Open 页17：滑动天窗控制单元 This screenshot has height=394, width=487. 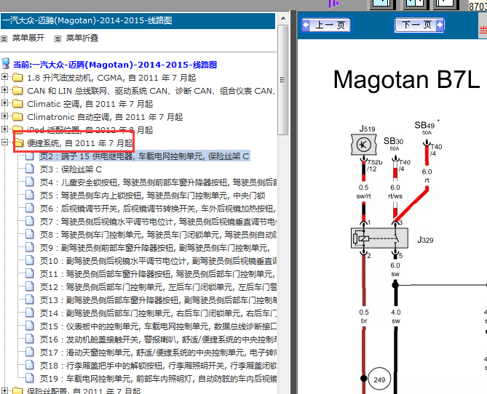click(x=158, y=353)
